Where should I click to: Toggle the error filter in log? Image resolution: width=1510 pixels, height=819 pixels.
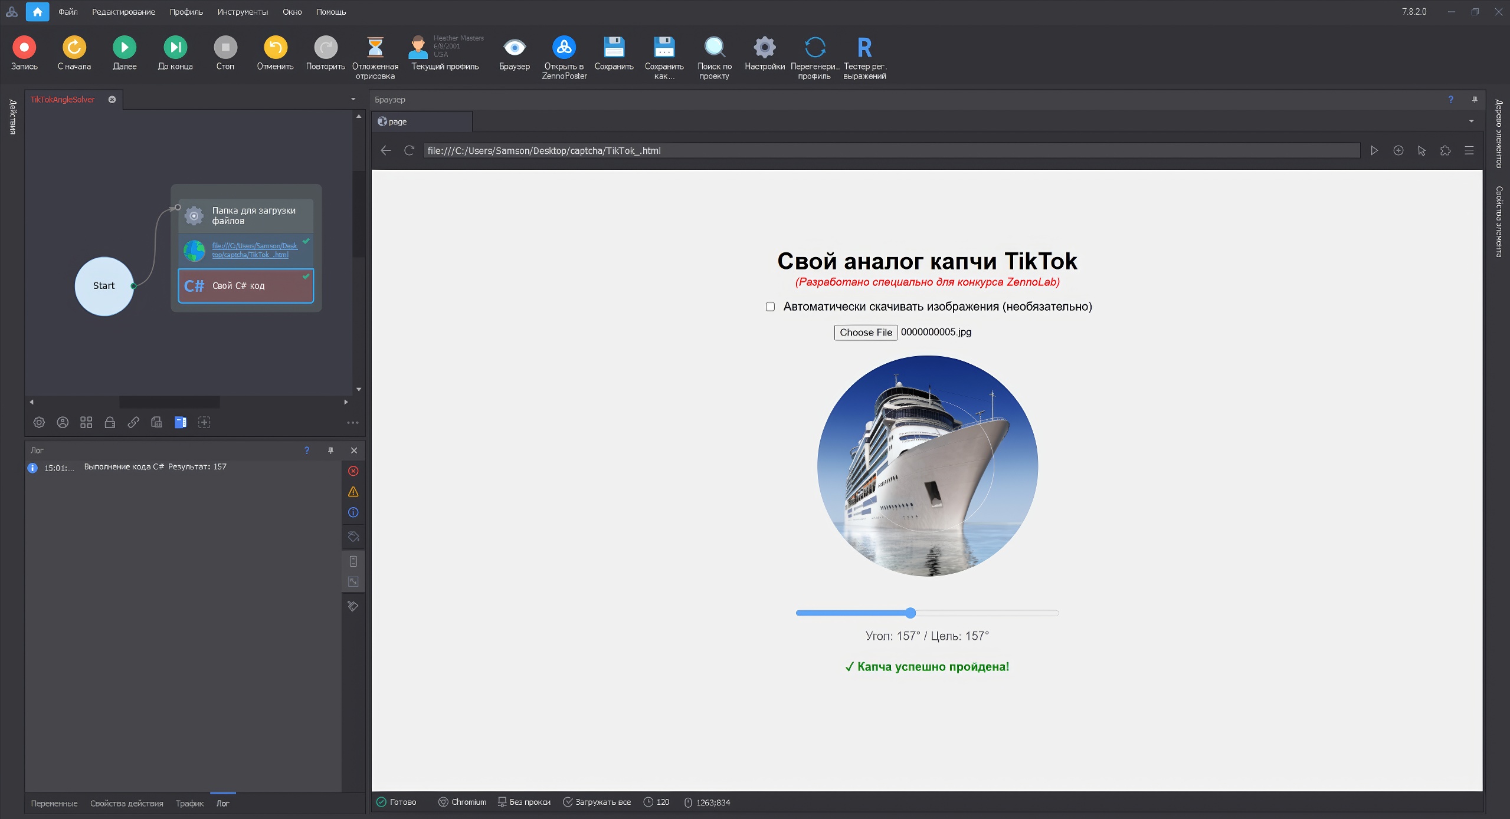[353, 471]
